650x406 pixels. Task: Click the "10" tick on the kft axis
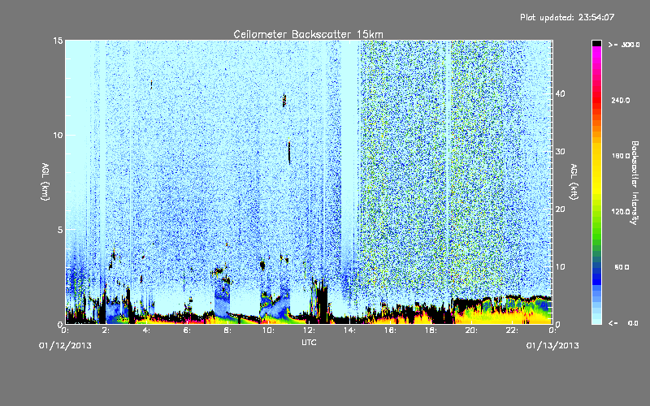pyautogui.click(x=560, y=267)
